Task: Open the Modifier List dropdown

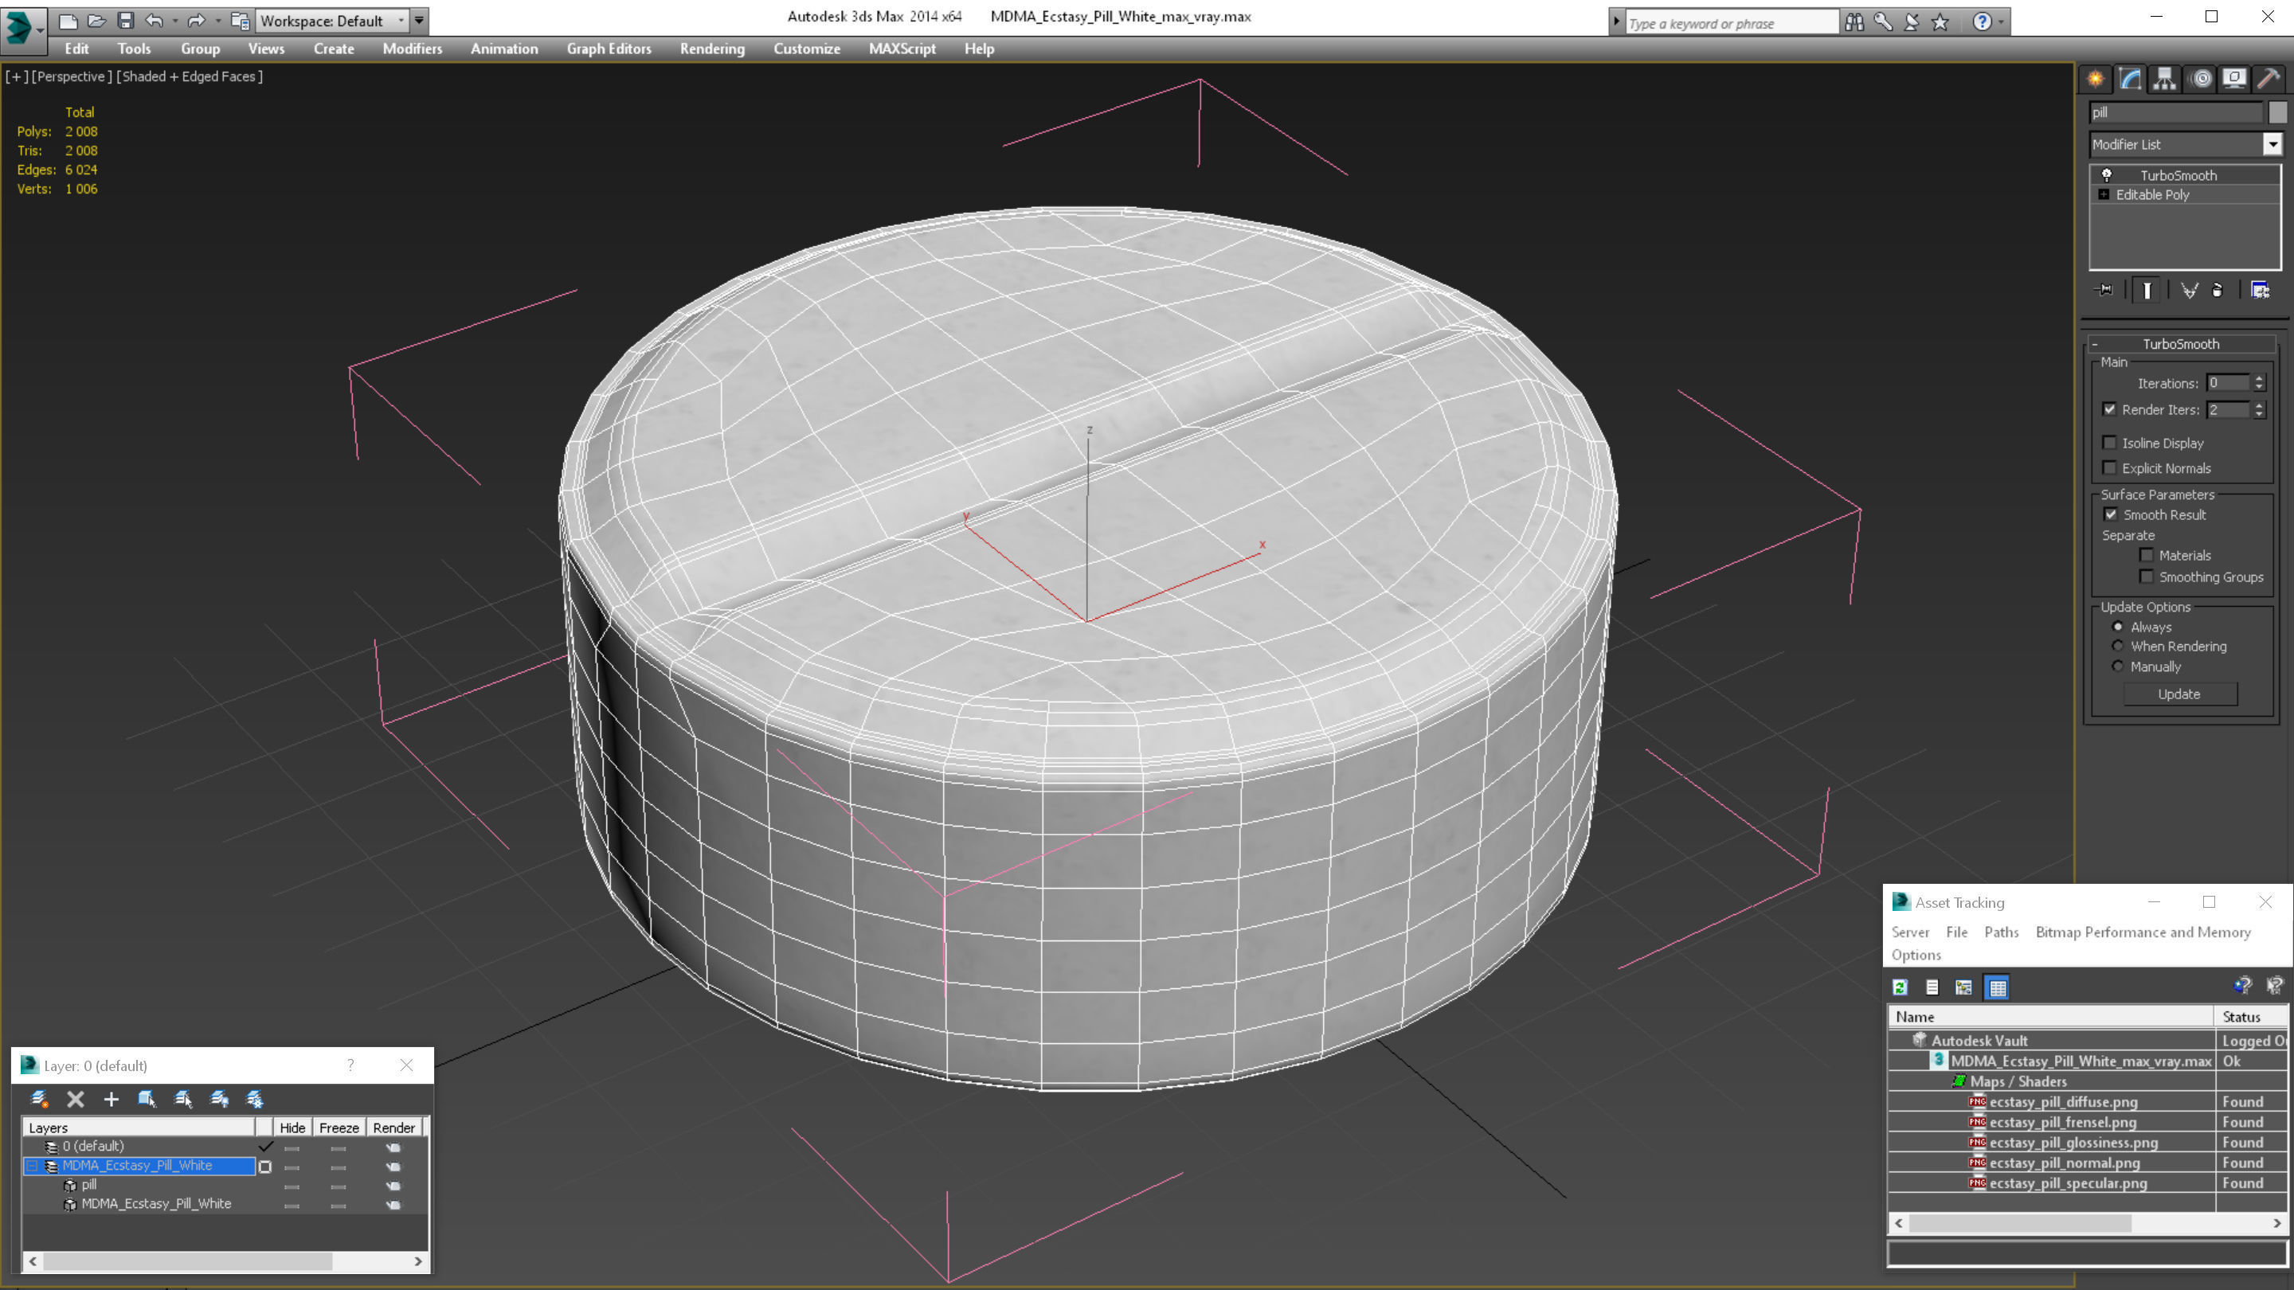Action: point(2272,144)
